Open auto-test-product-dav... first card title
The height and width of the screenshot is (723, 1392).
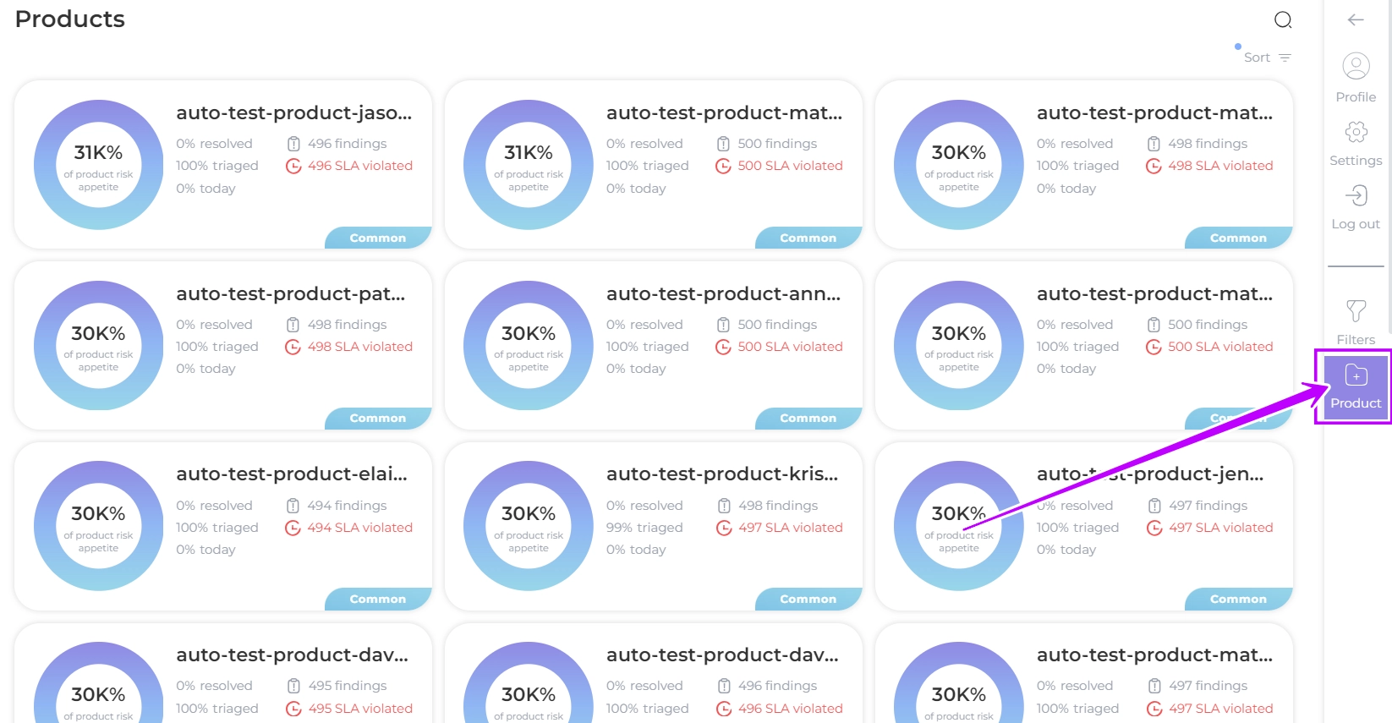[292, 655]
